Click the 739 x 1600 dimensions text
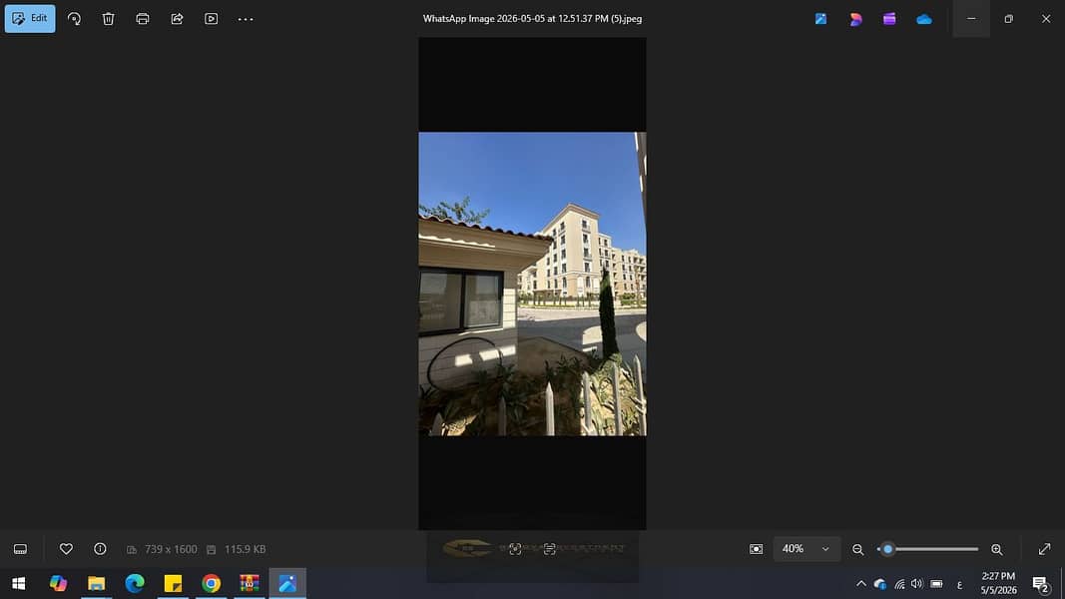This screenshot has height=599, width=1065. click(x=171, y=549)
